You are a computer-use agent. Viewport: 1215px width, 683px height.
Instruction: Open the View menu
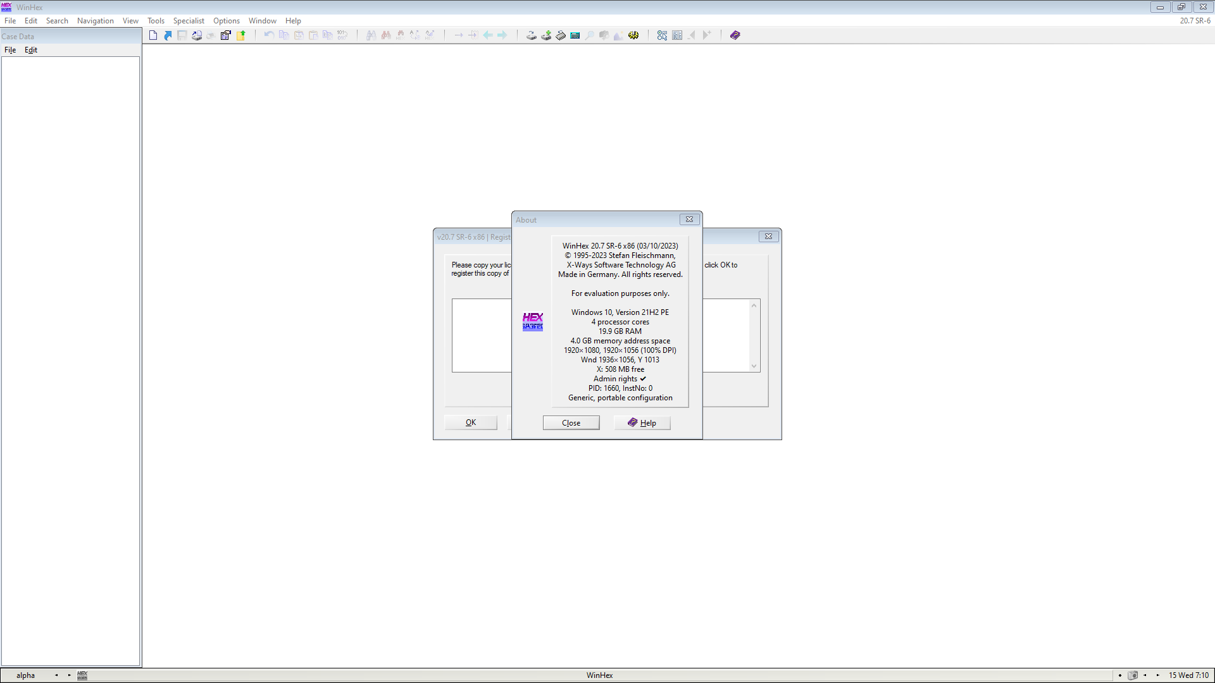click(x=130, y=21)
